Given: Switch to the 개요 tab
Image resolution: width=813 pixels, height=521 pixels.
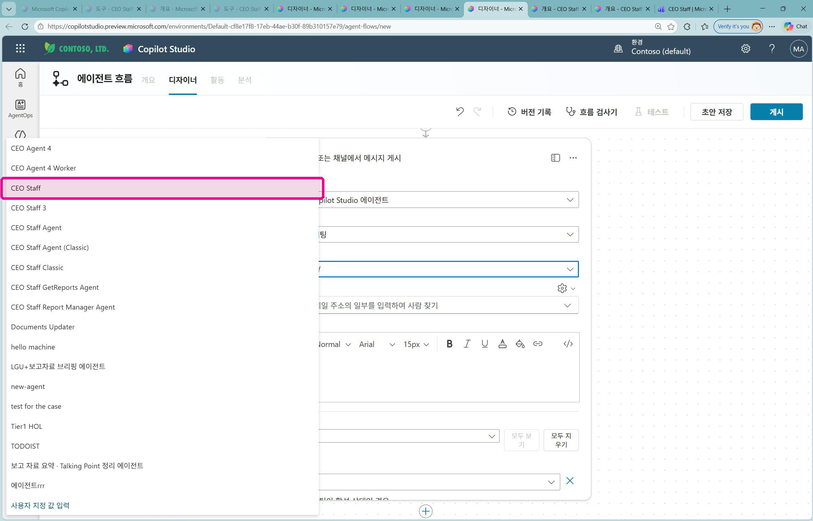Looking at the screenshot, I should point(148,80).
